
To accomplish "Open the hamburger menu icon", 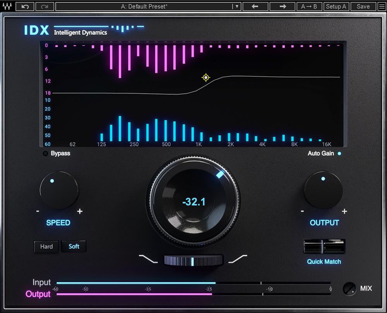I will [x=382, y=7].
